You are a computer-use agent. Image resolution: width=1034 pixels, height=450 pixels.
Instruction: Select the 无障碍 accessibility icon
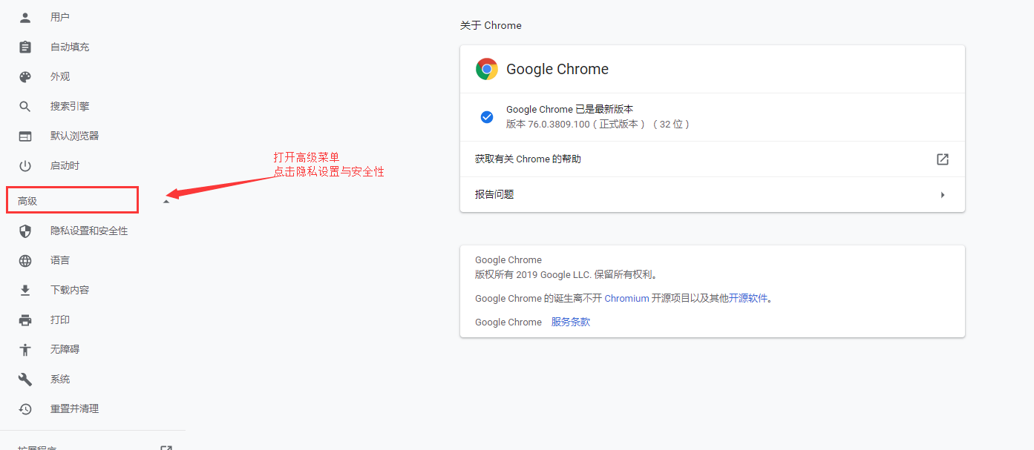pyautogui.click(x=25, y=349)
